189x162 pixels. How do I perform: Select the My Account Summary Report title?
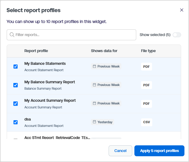50,101
